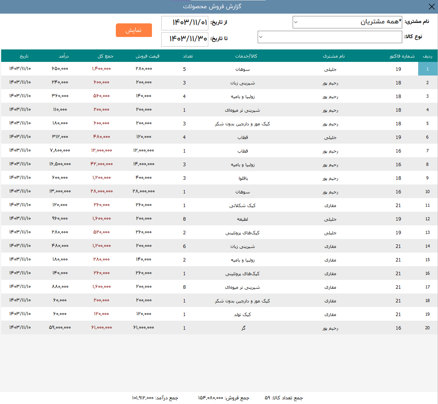
Task: Click جمع درآمد summary total
Action: [x=155, y=398]
